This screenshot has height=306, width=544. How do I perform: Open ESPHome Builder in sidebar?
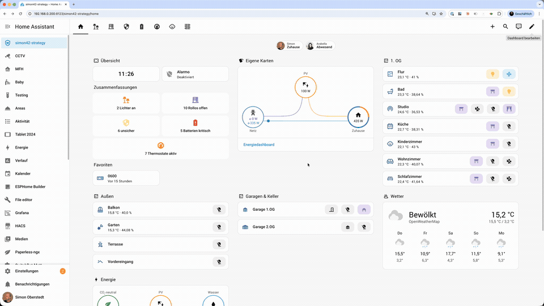[34, 186]
